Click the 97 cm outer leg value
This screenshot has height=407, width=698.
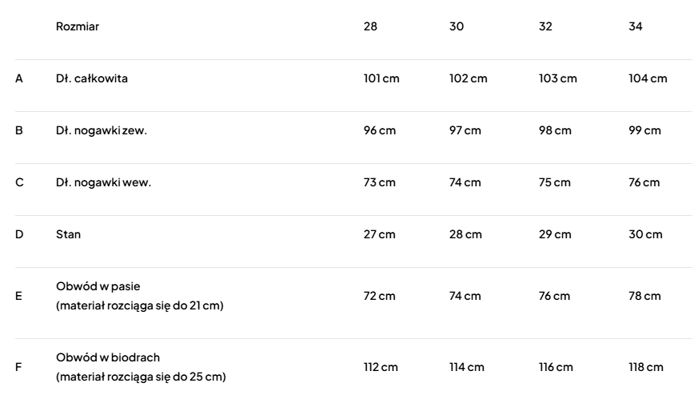tap(465, 130)
